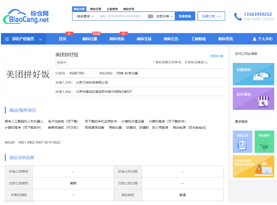Click the 商品/服务项目 section heading
The width and height of the screenshot is (277, 205).
click(22, 110)
